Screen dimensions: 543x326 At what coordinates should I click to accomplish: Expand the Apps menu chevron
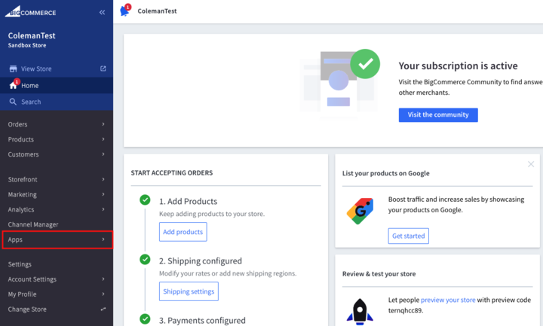click(x=103, y=239)
